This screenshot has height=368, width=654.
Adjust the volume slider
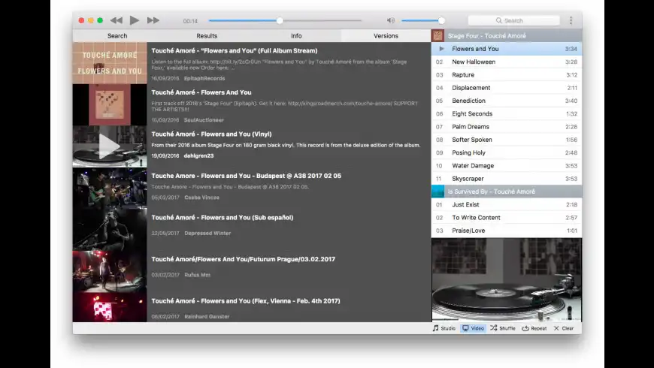(422, 20)
